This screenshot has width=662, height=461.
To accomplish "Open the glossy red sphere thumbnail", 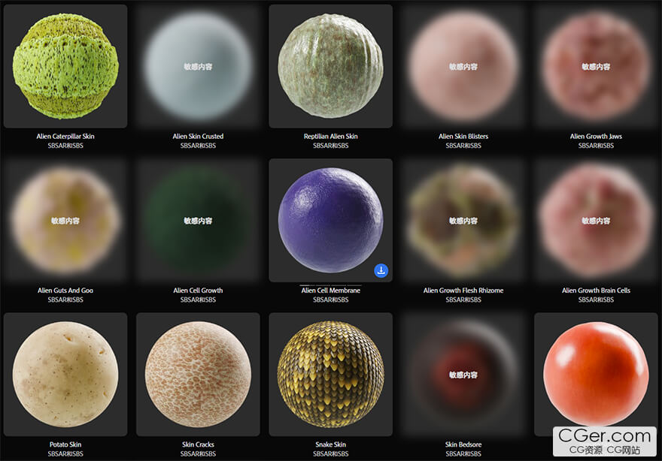I will (x=595, y=373).
